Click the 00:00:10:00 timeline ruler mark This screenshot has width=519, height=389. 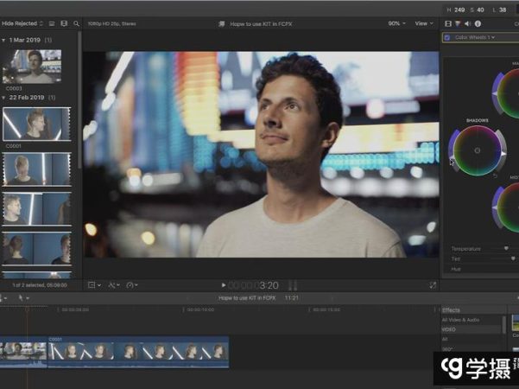200,309
